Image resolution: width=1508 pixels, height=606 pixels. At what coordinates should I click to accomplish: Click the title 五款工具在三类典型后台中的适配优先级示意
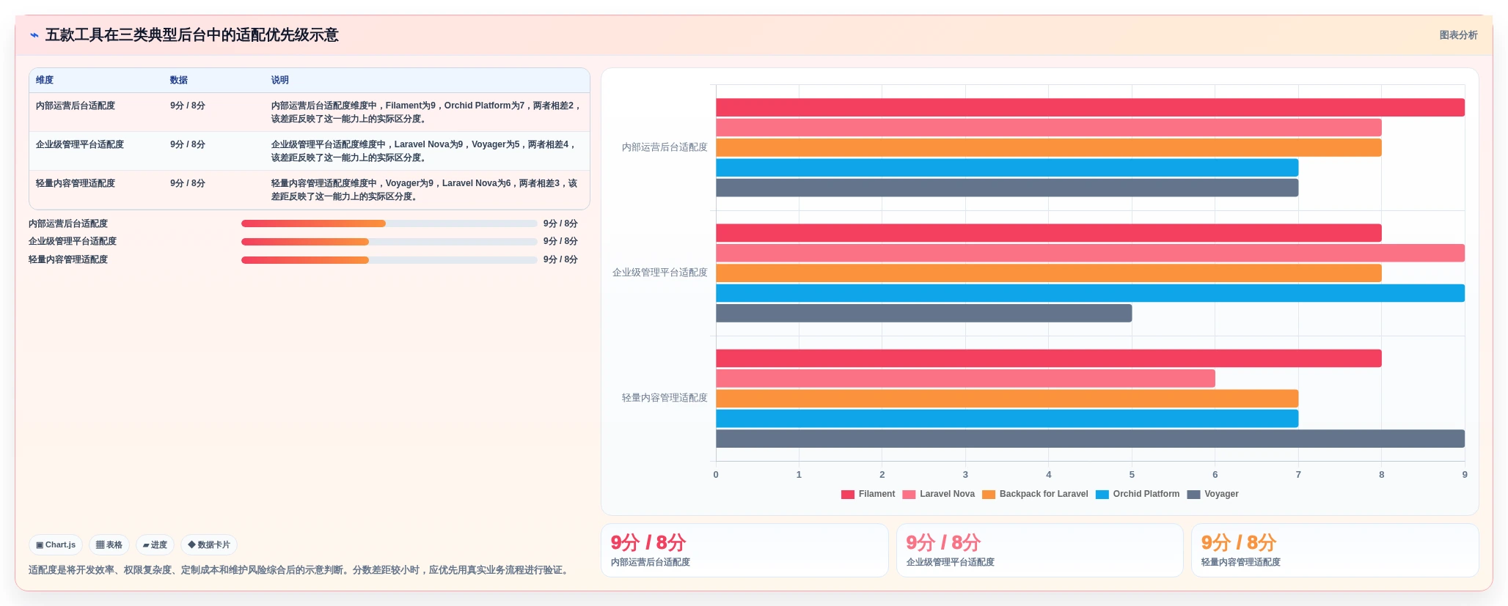(x=192, y=35)
